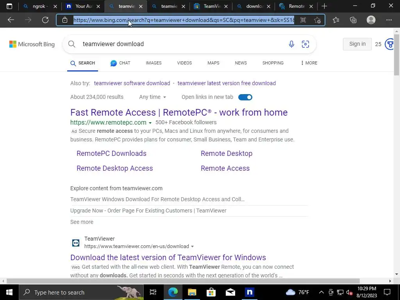The height and width of the screenshot is (300, 400).
Task: Switch to the Your Au browser tab
Action: tap(83, 6)
